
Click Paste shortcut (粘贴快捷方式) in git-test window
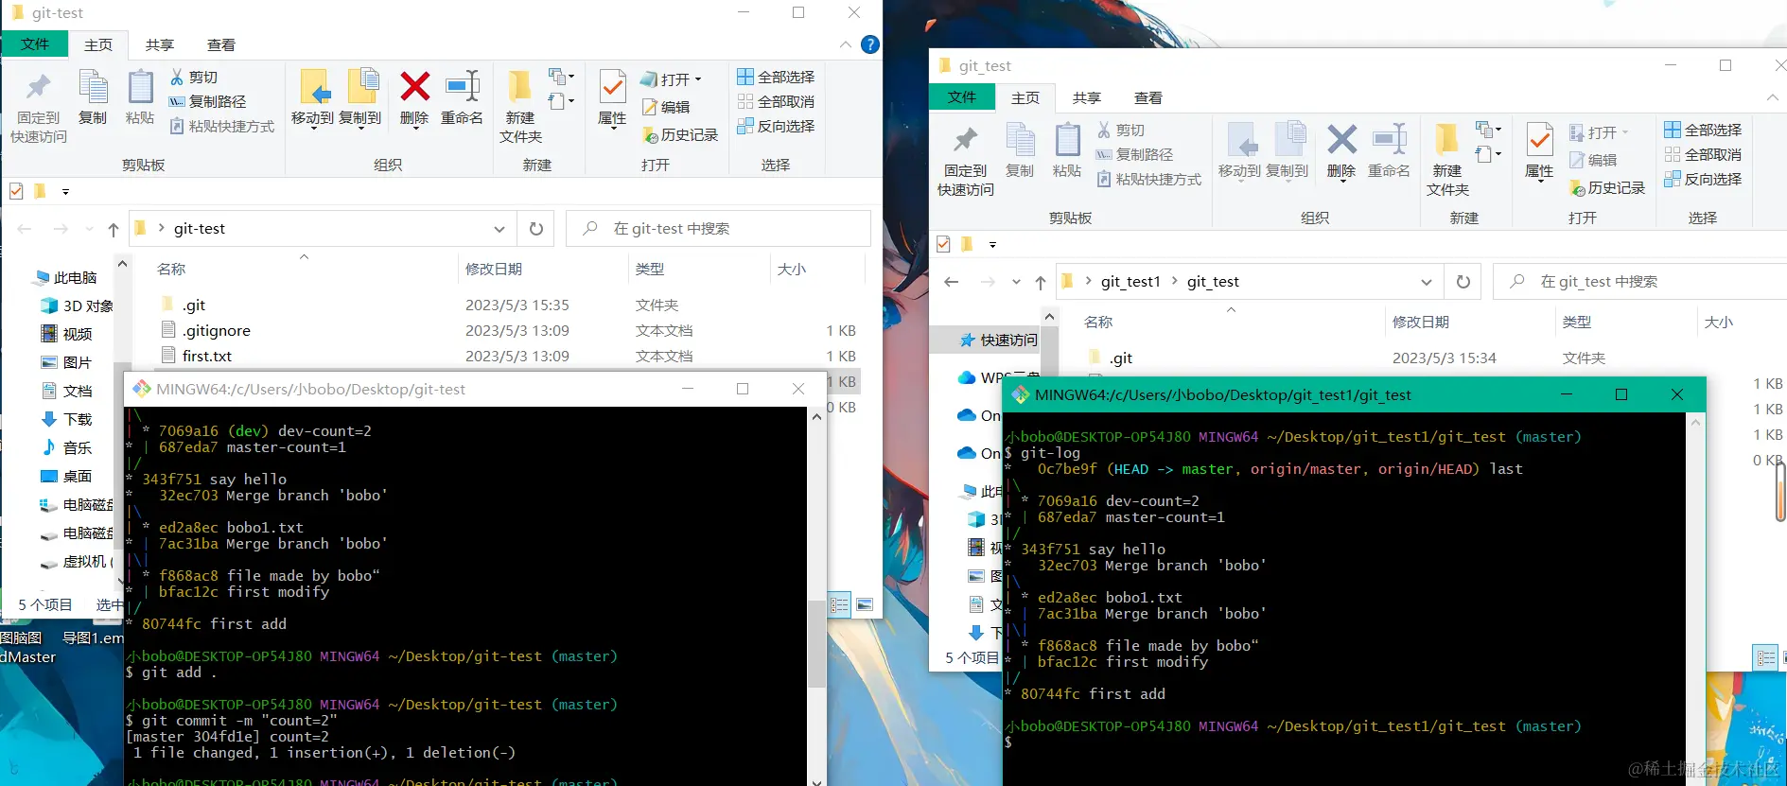point(222,126)
